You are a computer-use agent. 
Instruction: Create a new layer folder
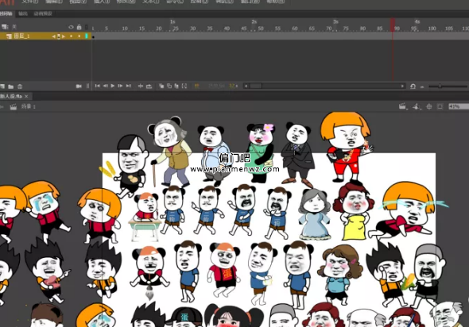pyautogui.click(x=11, y=87)
